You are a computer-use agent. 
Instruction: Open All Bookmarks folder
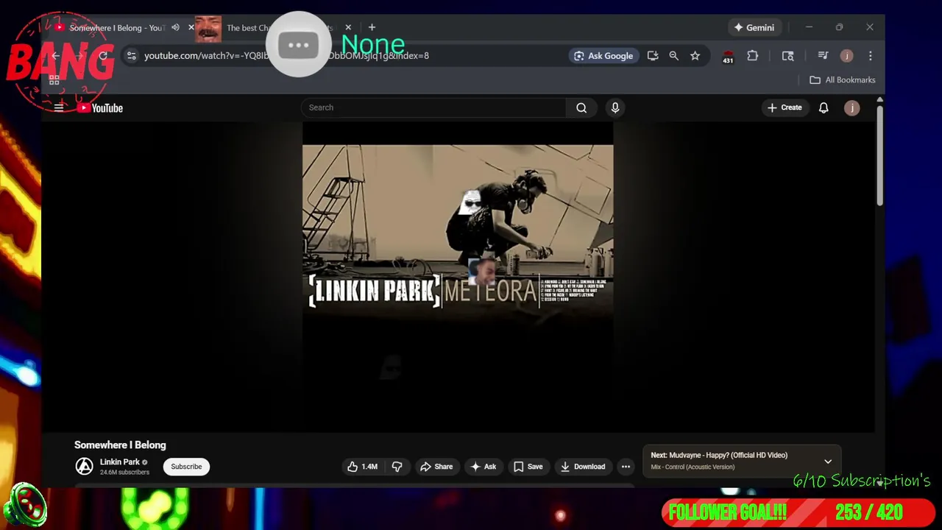pyautogui.click(x=843, y=79)
